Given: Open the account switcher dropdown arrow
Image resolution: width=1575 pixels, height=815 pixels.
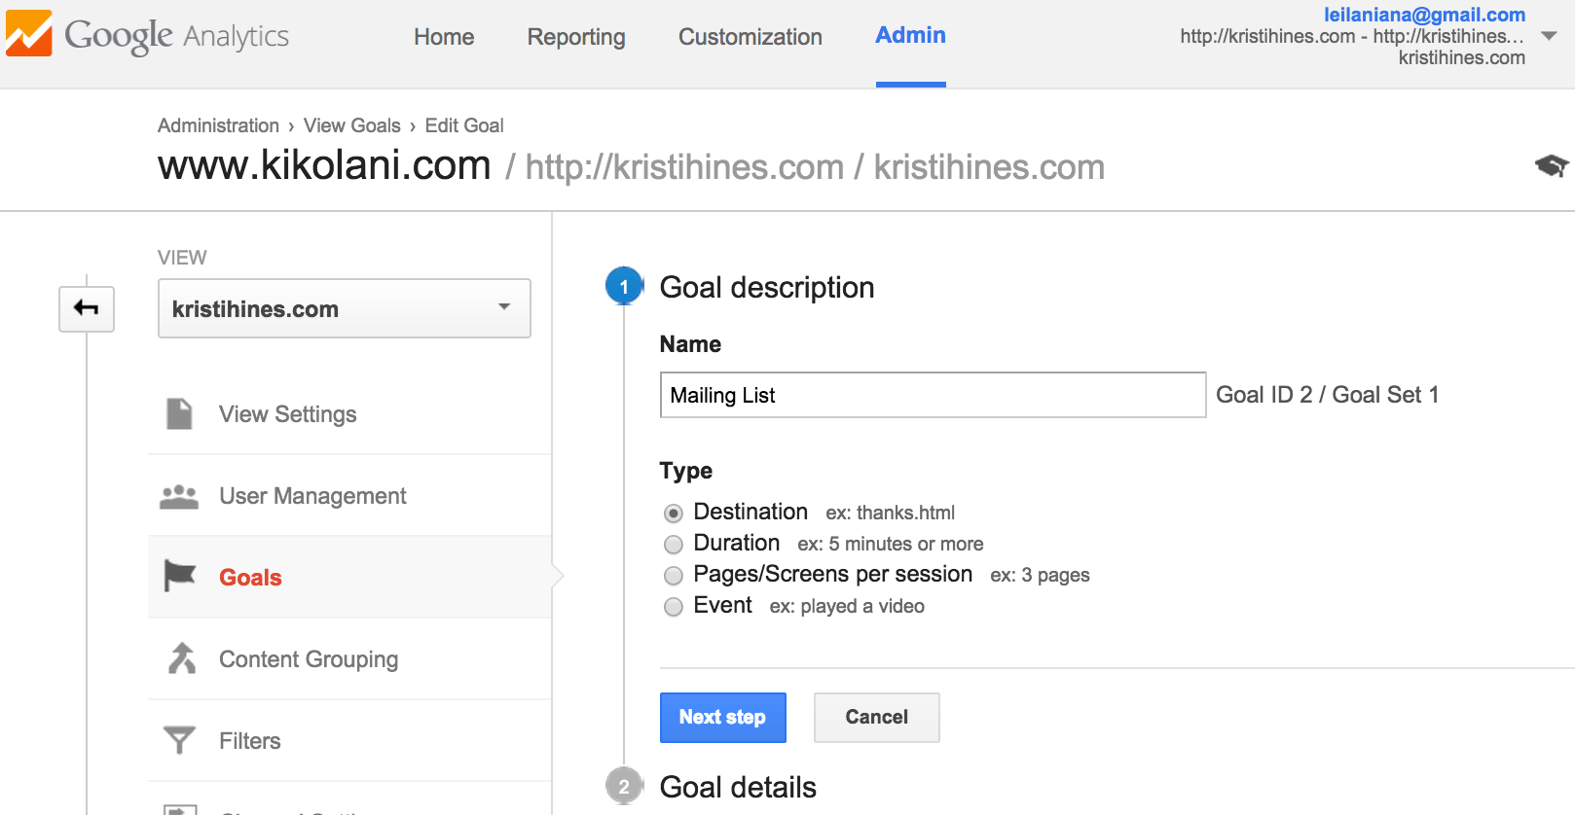Looking at the screenshot, I should pos(1549,36).
